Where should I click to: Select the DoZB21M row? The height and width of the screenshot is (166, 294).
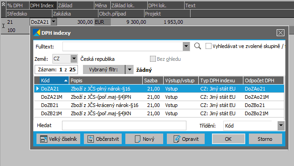click(x=159, y=113)
